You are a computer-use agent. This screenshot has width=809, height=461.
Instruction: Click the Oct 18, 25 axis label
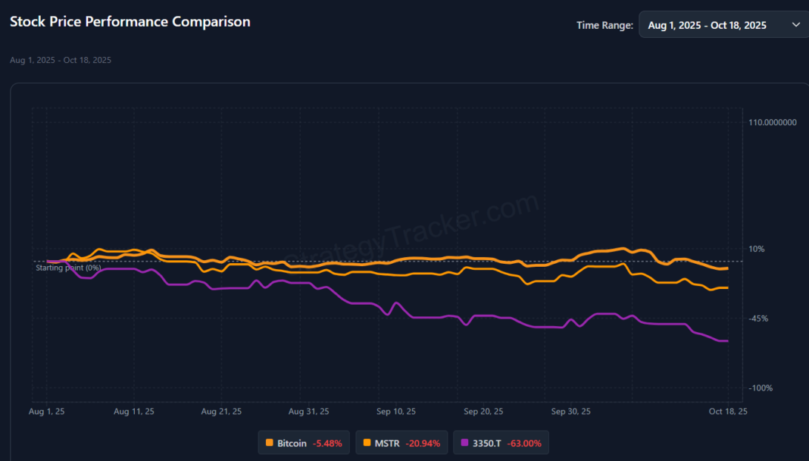(728, 412)
